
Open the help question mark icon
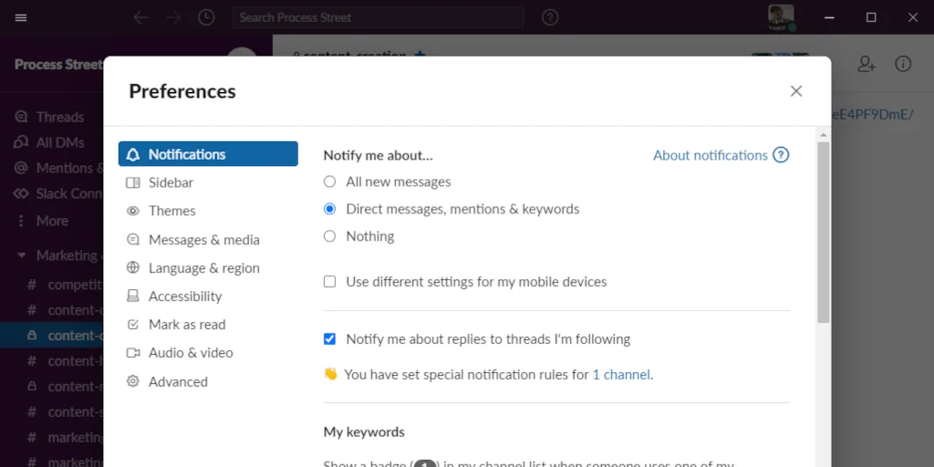pyautogui.click(x=550, y=17)
